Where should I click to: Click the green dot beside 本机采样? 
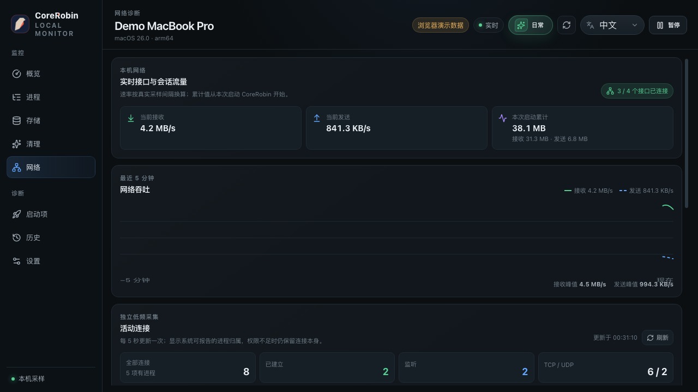click(x=13, y=378)
